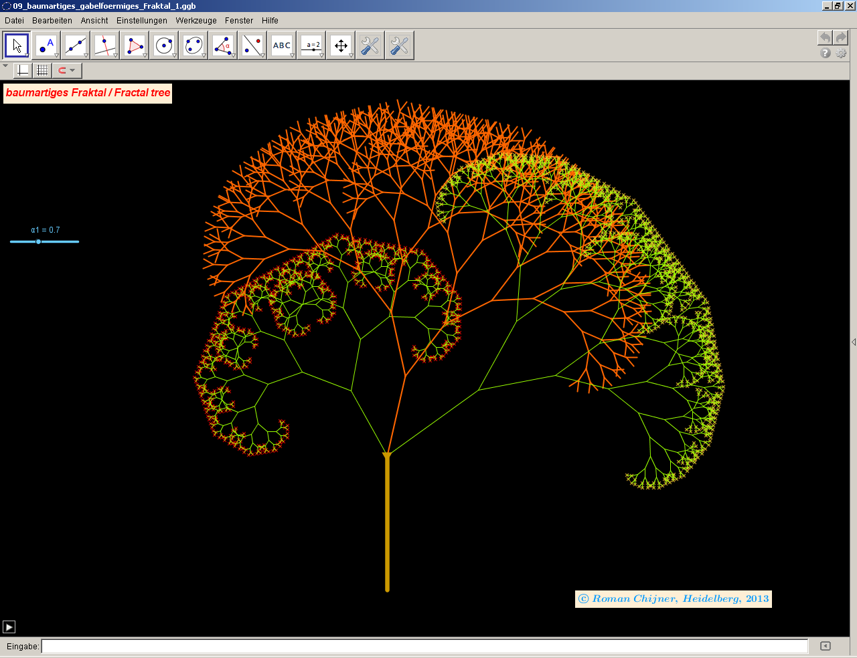Toggle the coordinate axes display
Screen dimensions: 857x658
pyautogui.click(x=23, y=70)
